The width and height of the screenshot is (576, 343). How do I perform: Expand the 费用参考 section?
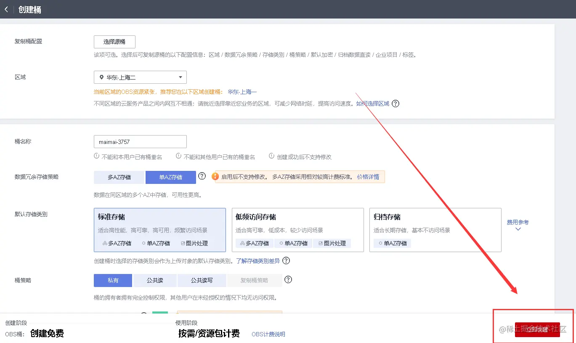(x=518, y=225)
